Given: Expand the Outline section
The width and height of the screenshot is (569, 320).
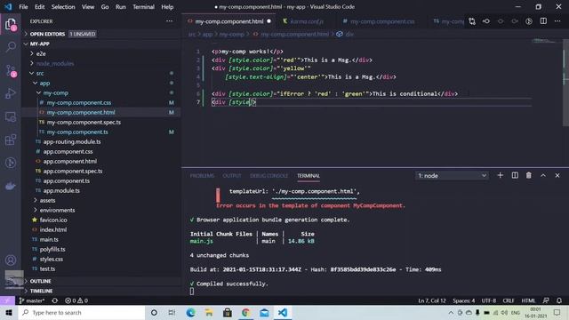Looking at the screenshot, I should pyautogui.click(x=40, y=281).
